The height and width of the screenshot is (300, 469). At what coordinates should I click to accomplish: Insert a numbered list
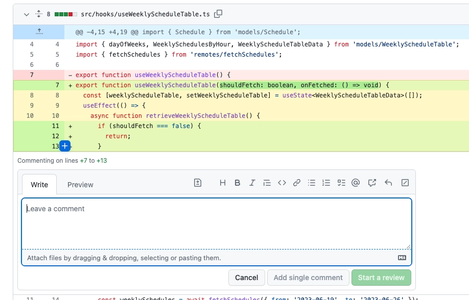(326, 183)
